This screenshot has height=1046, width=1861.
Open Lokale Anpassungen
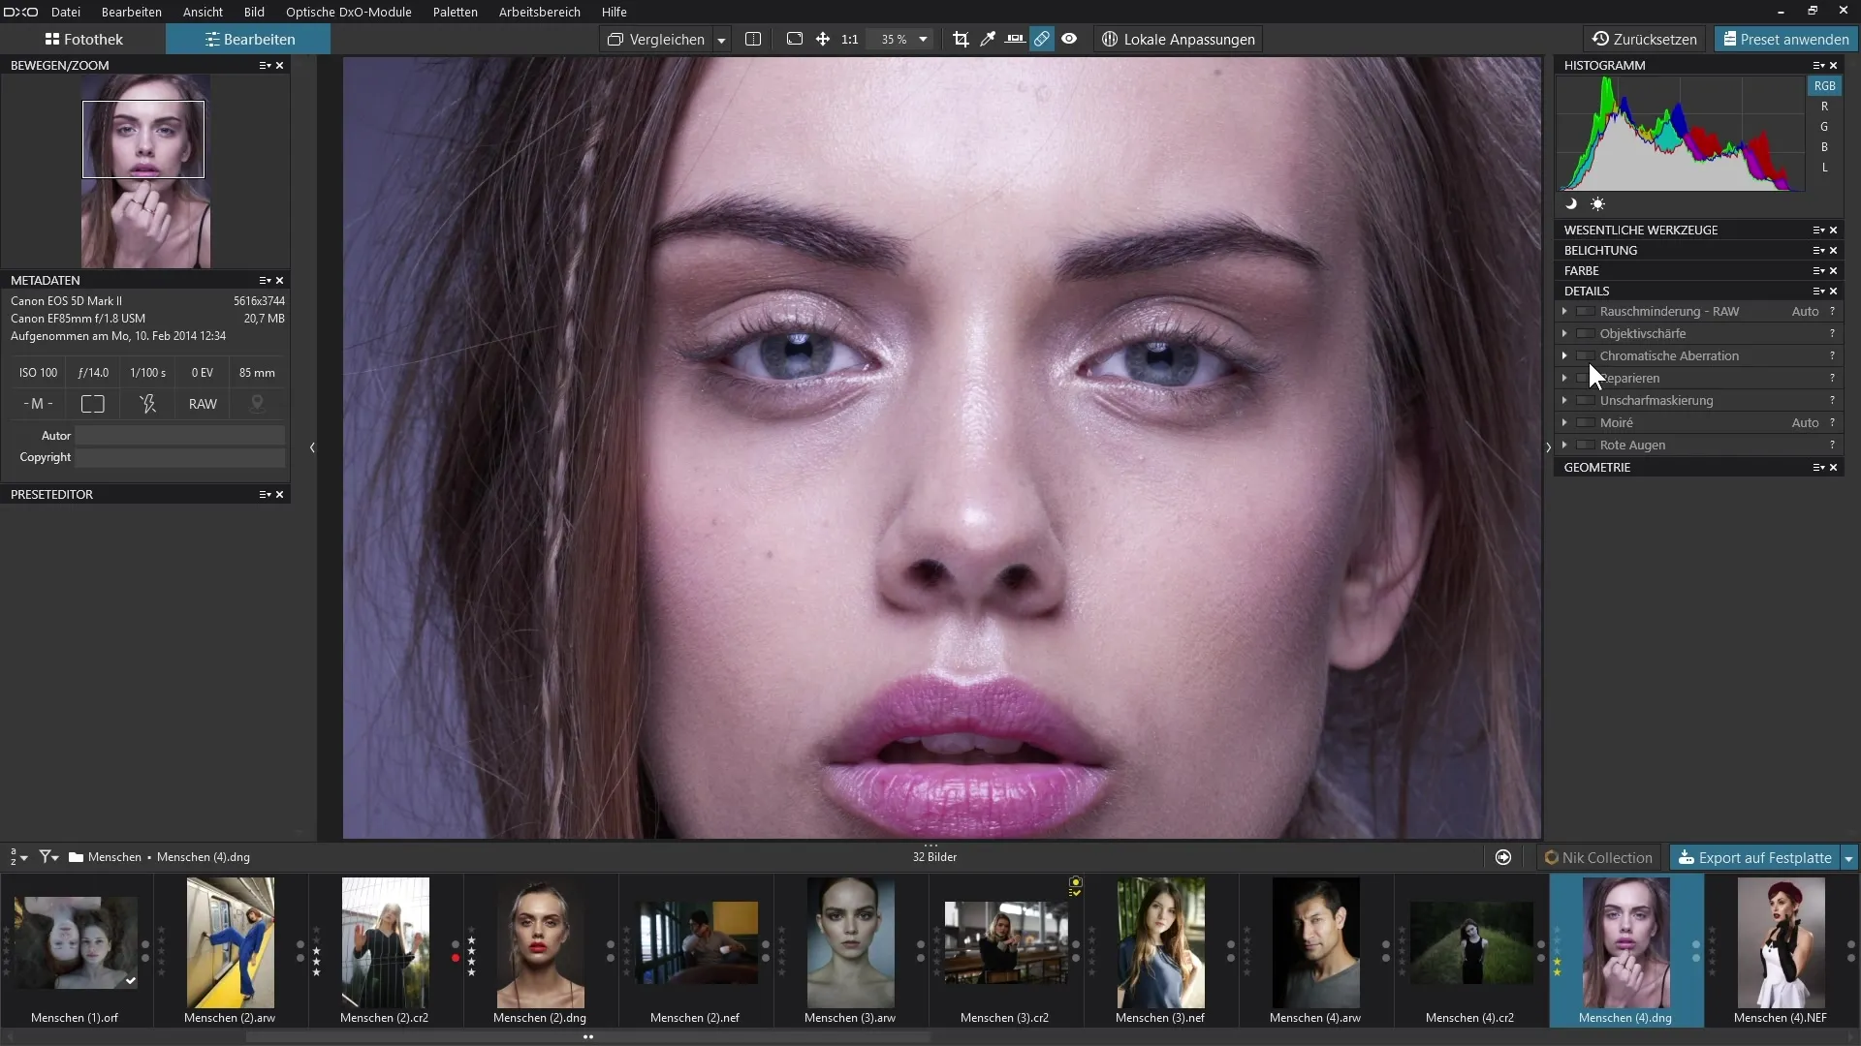pyautogui.click(x=1179, y=40)
